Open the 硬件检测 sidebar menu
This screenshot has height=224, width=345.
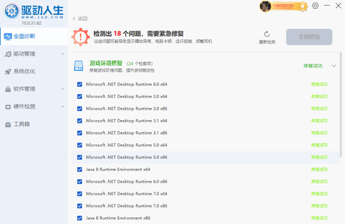(x=34, y=107)
